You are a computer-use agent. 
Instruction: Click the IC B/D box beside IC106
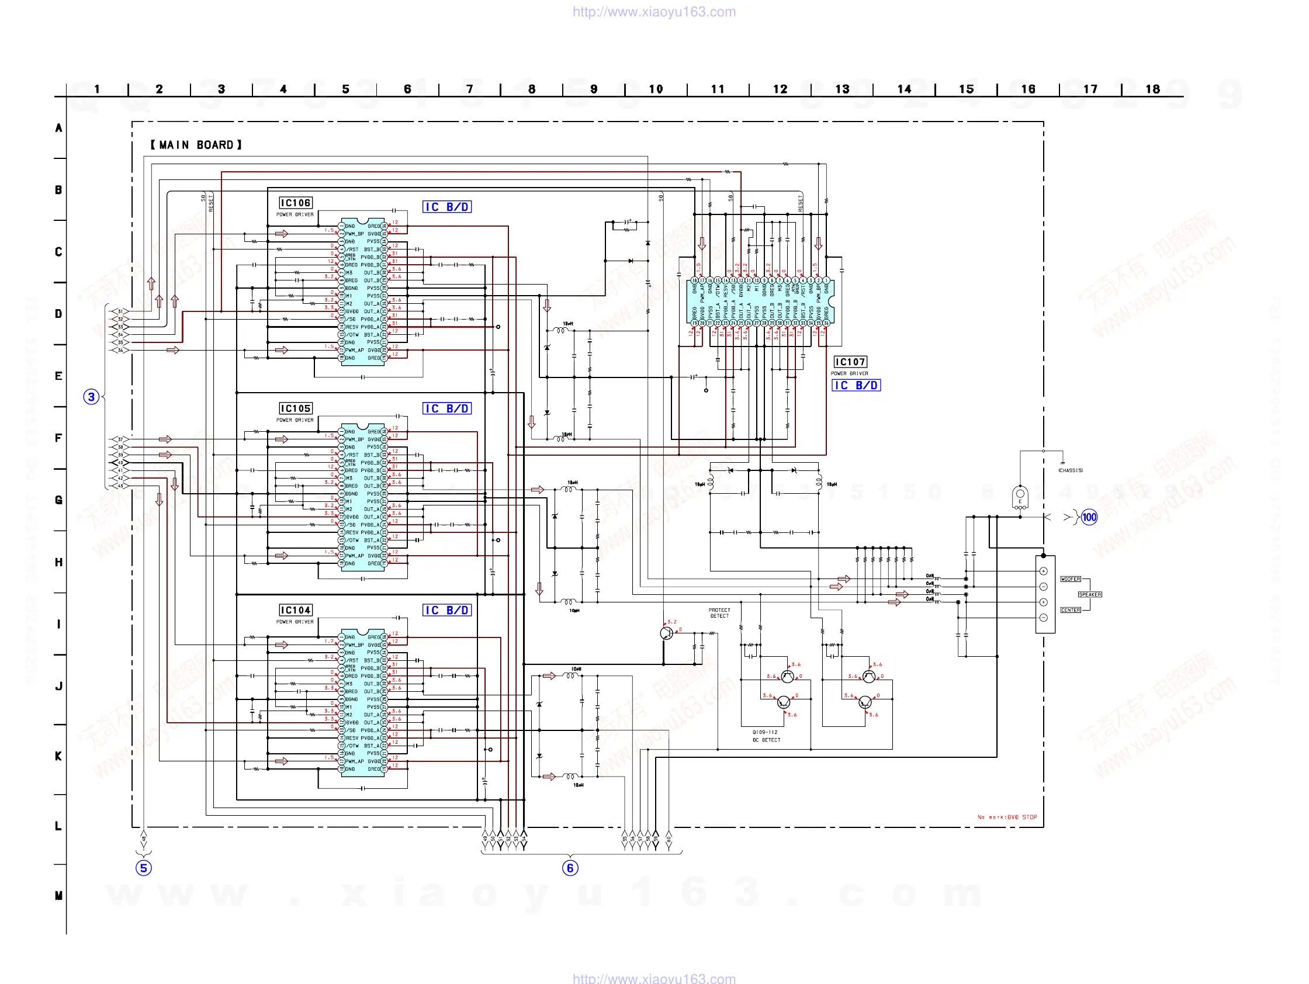point(447,206)
